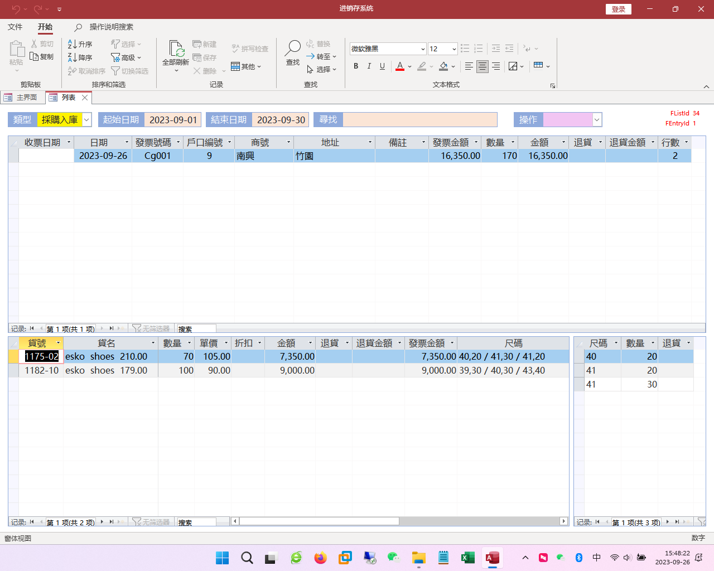Click the 尋找 search input field

point(419,120)
